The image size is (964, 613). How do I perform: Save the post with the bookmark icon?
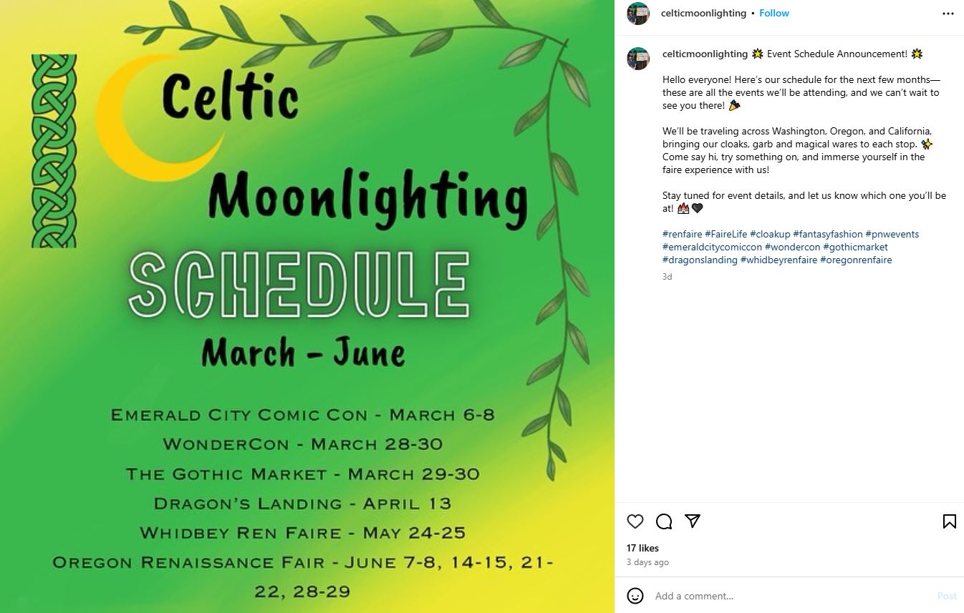(949, 521)
